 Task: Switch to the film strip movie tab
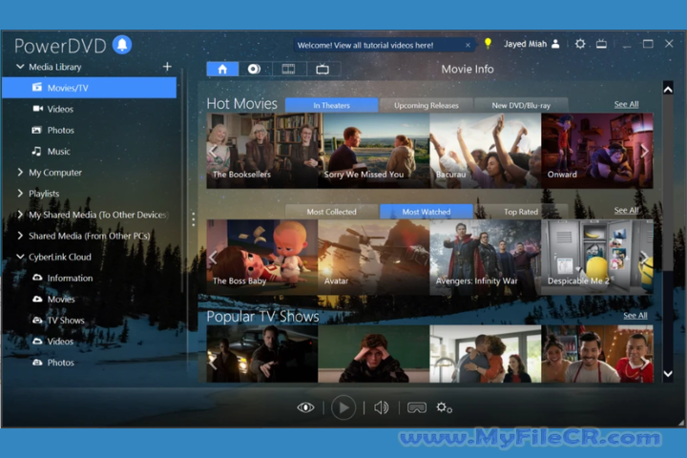(288, 69)
